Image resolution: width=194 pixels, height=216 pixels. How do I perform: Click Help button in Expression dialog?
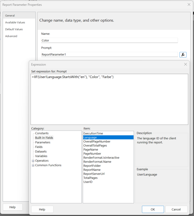[x=42, y=209]
